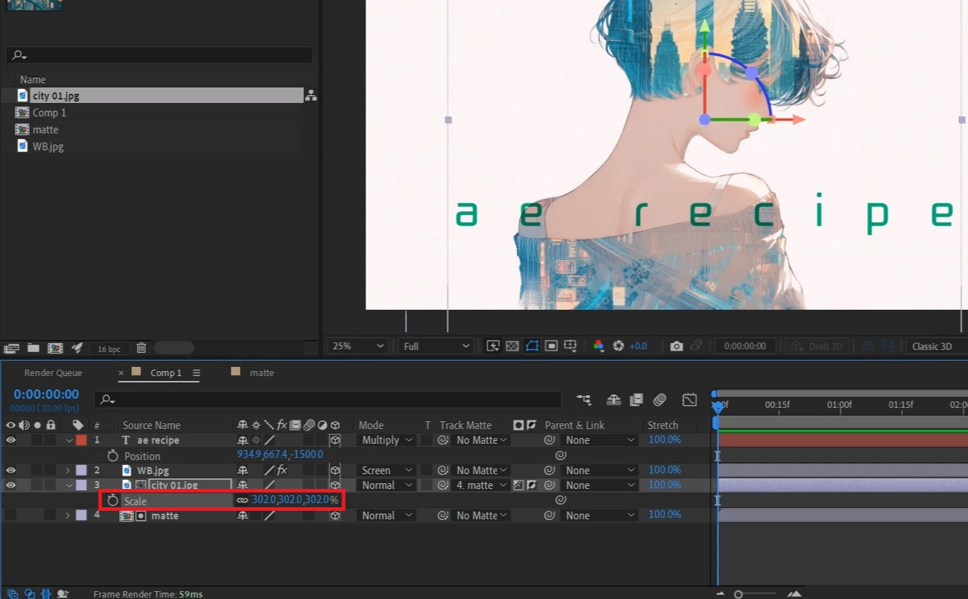Toggle Fast Previews icon in viewer
The height and width of the screenshot is (599, 968).
tap(493, 346)
